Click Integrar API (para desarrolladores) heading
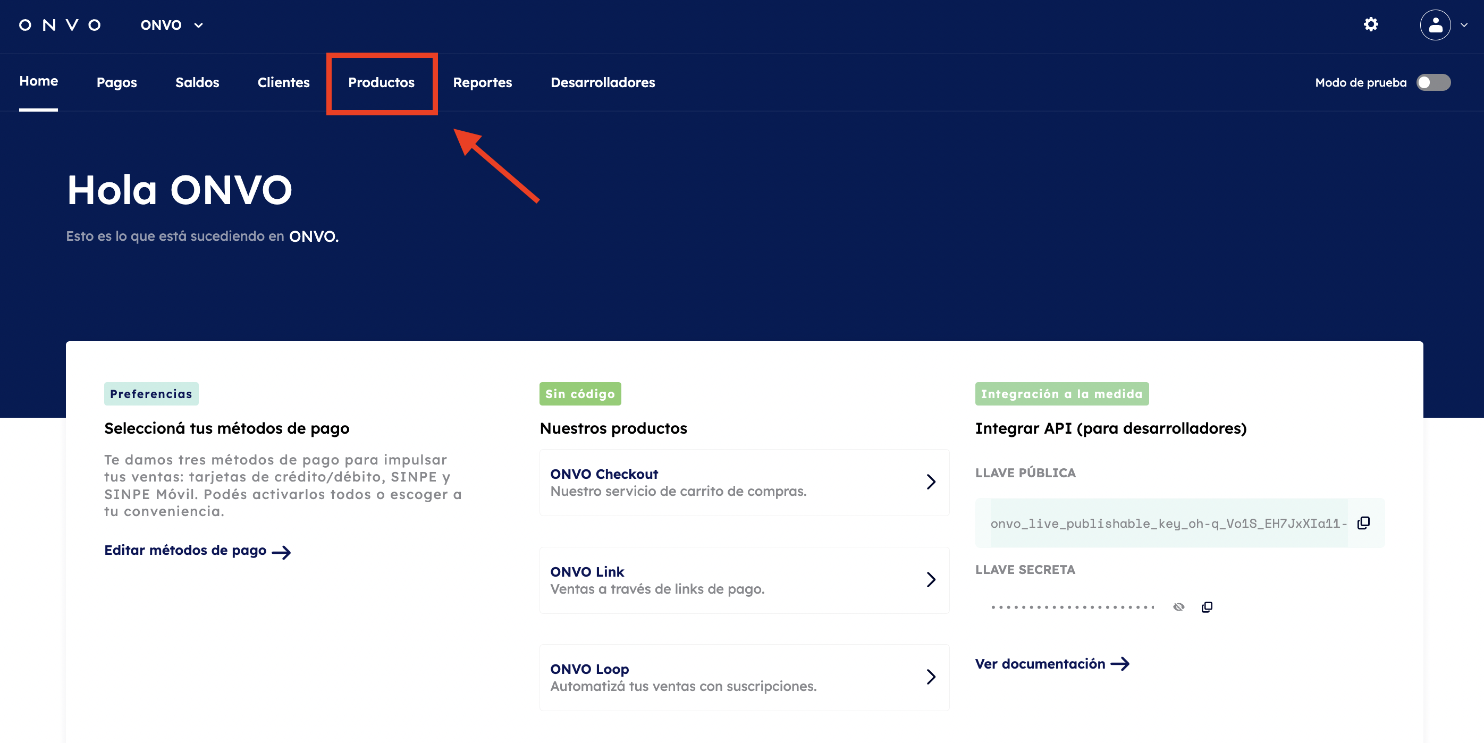The image size is (1484, 743). 1111,428
